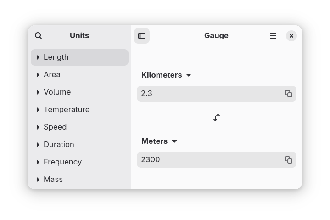
Task: Expand the Temperature disclosure triangle
Action: coord(38,110)
